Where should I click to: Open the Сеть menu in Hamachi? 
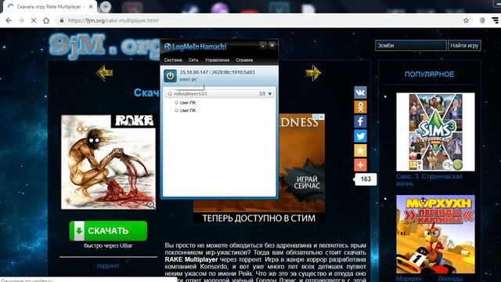coord(193,60)
